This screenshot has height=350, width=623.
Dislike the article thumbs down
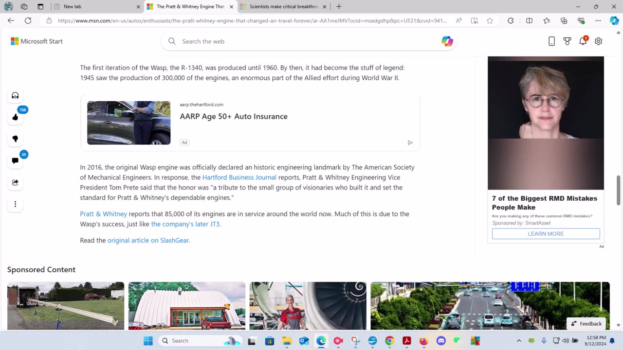[x=15, y=139]
